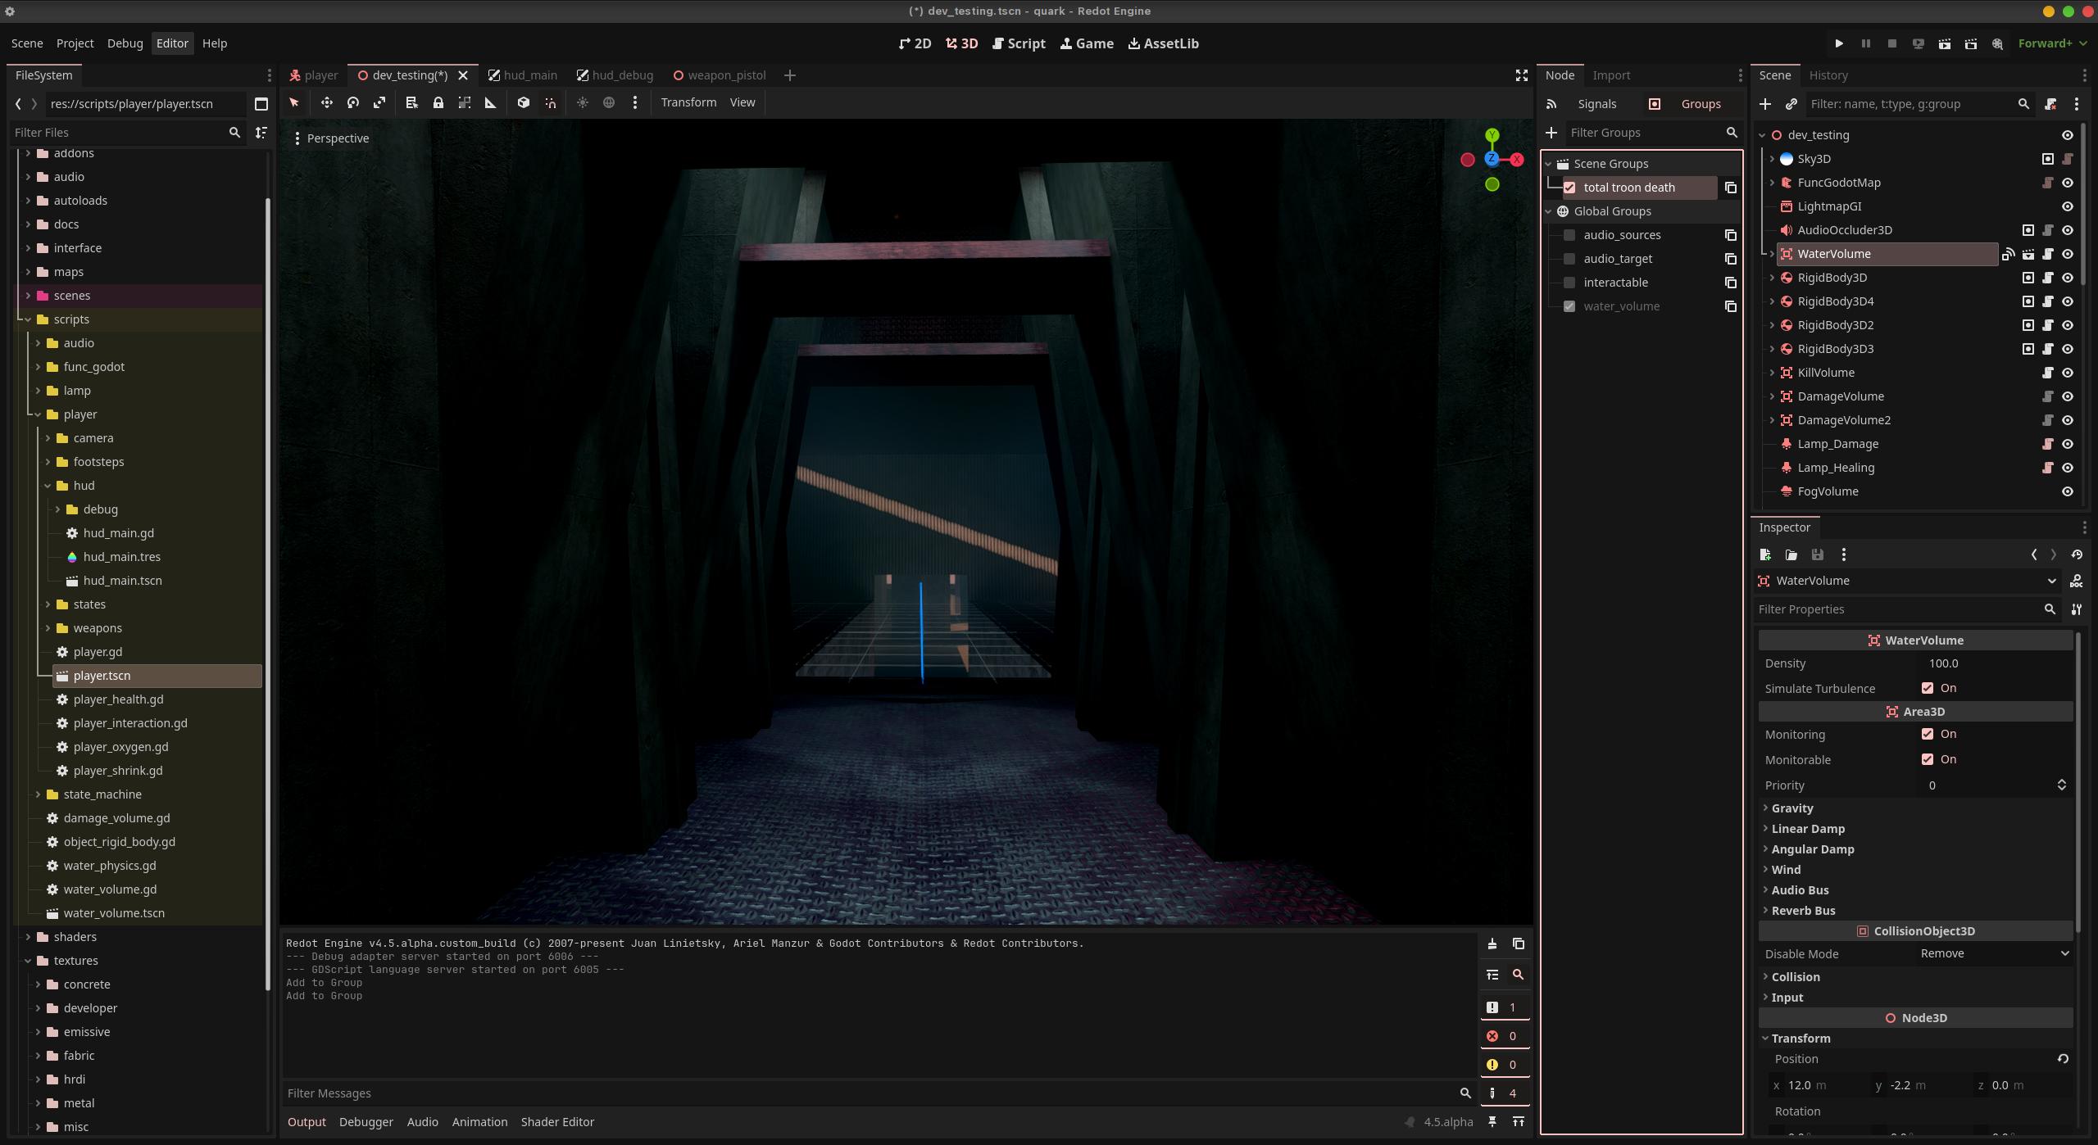Open the environment preview globe icon
This screenshot has height=1145, width=2098.
click(x=609, y=102)
